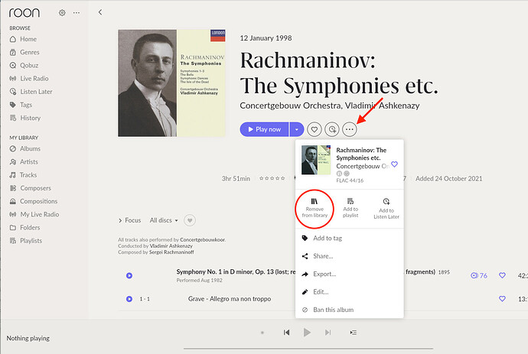The image size is (528, 354).
Task: Expand the Focus filter
Action: [x=129, y=220]
